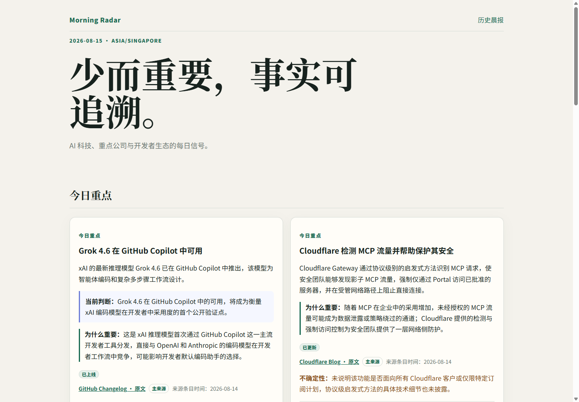
Task: Open the Morning Radar home link
Action: (x=95, y=20)
